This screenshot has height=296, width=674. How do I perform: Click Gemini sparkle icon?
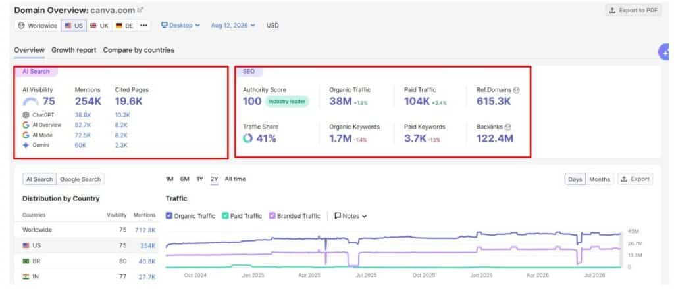coord(26,145)
